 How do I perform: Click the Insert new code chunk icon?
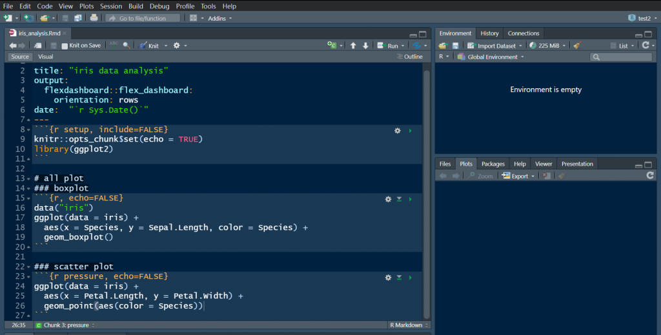332,45
